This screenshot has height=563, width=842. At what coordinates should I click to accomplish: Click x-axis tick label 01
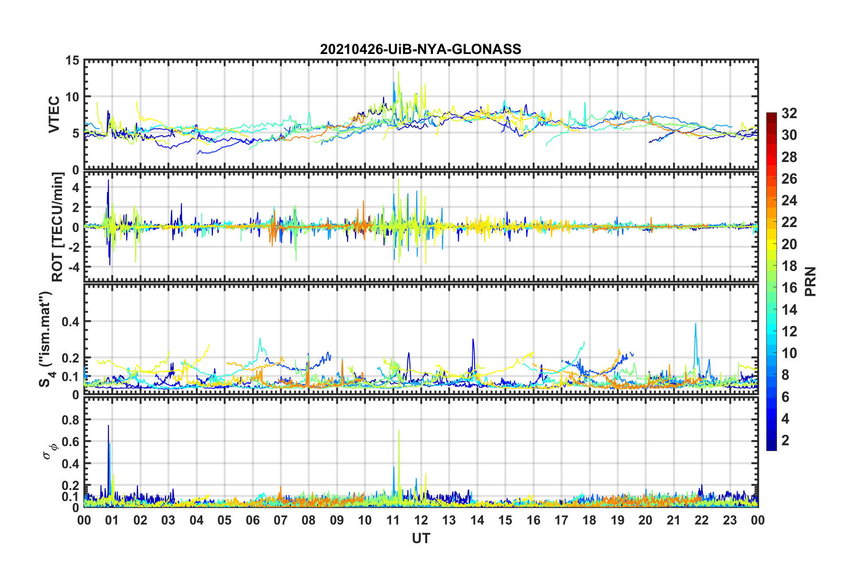coord(112,520)
